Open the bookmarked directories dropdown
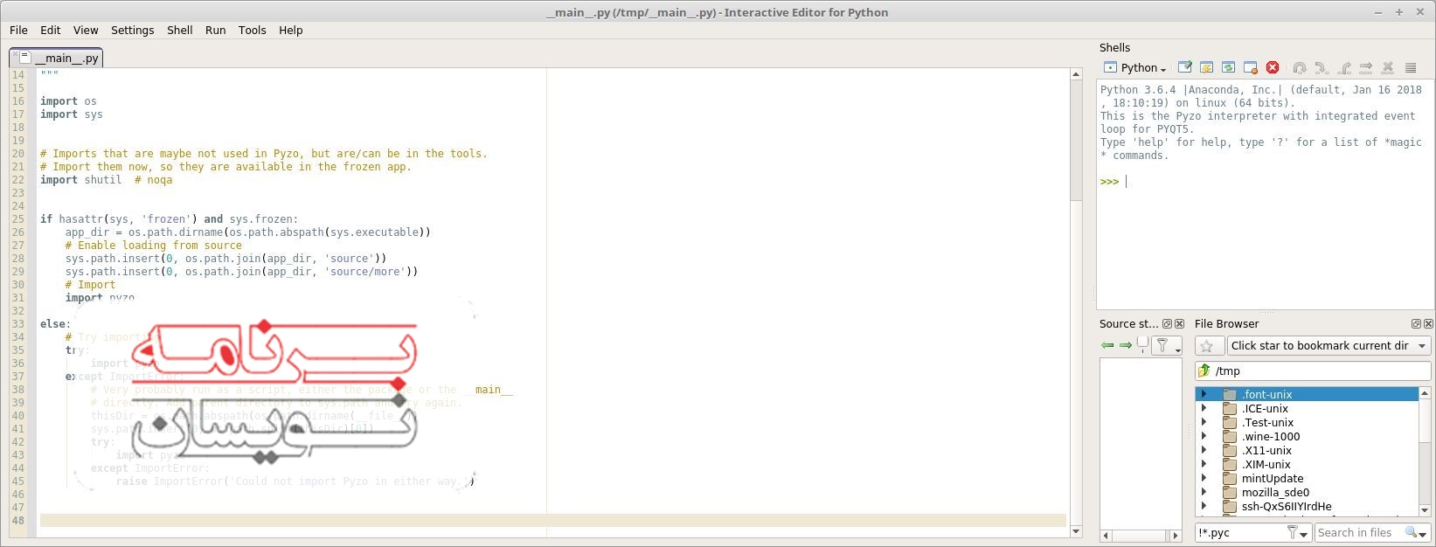This screenshot has height=547, width=1436. tap(1328, 346)
